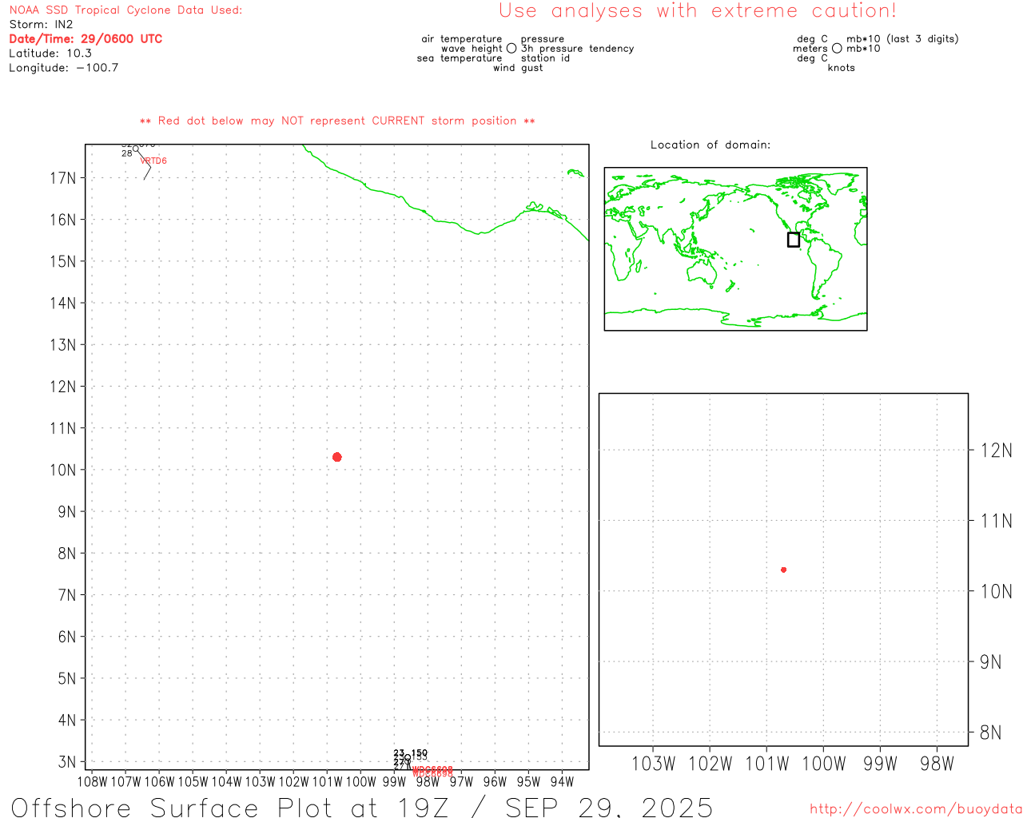
Task: Click the VRTD6 station circle marker
Action: (x=136, y=149)
